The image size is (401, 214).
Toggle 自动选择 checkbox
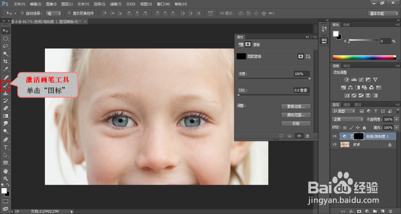22,13
